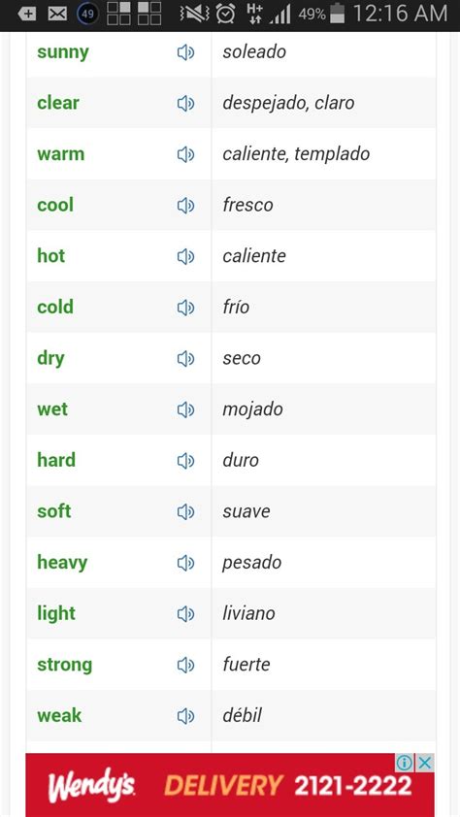This screenshot has width=460, height=817.
Task: Play pronunciation of dry
Action: (x=185, y=359)
